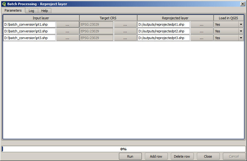Add a new row to batch

[x=156, y=156]
